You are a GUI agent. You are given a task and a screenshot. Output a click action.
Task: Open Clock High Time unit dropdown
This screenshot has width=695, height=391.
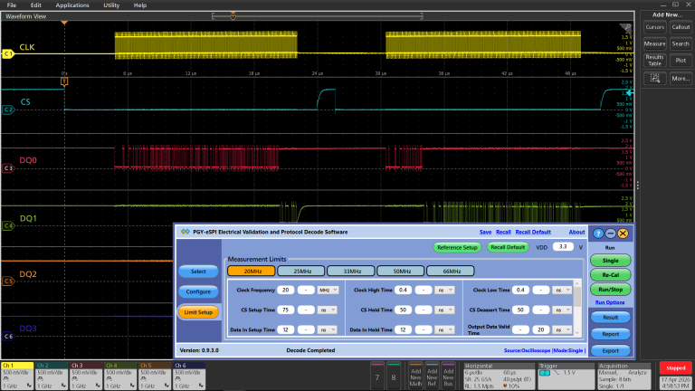[x=444, y=290]
